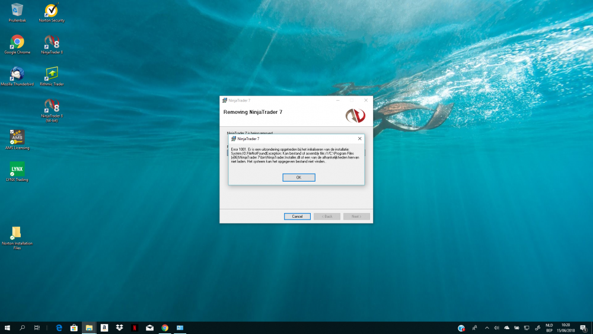Open Netflix from the taskbar

(135, 327)
